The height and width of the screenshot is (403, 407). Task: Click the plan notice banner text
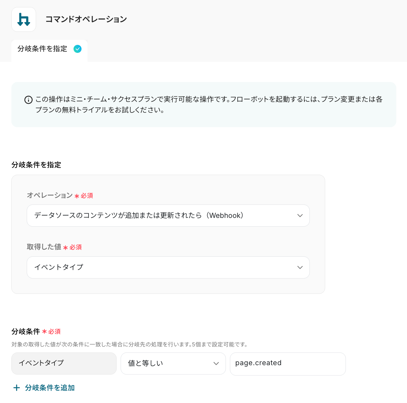(209, 104)
